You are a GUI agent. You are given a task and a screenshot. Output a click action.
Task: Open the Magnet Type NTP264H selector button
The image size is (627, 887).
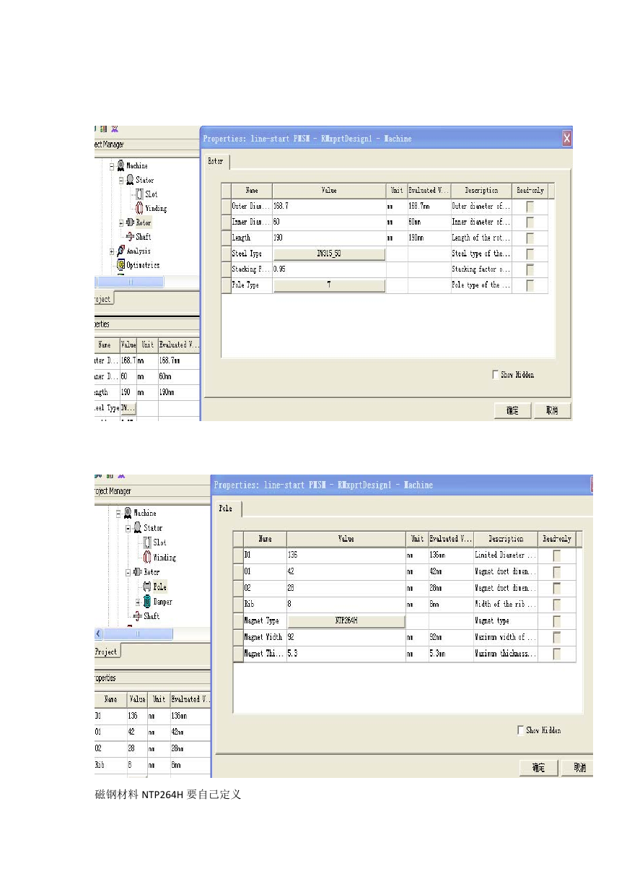pos(346,621)
